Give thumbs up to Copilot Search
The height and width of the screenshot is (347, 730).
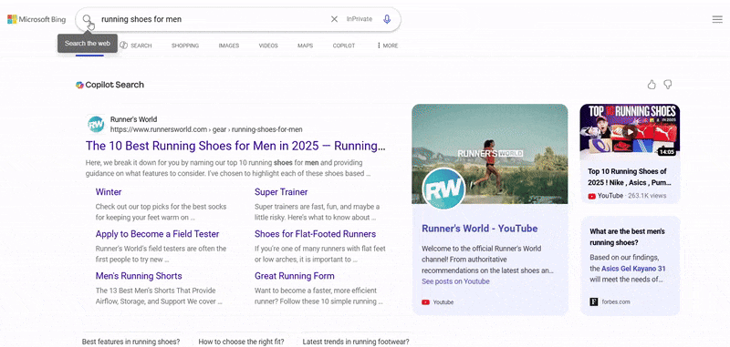point(652,85)
